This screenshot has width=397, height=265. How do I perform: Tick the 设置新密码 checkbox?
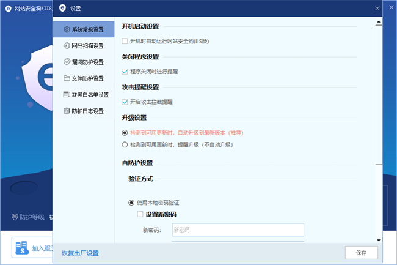point(140,214)
